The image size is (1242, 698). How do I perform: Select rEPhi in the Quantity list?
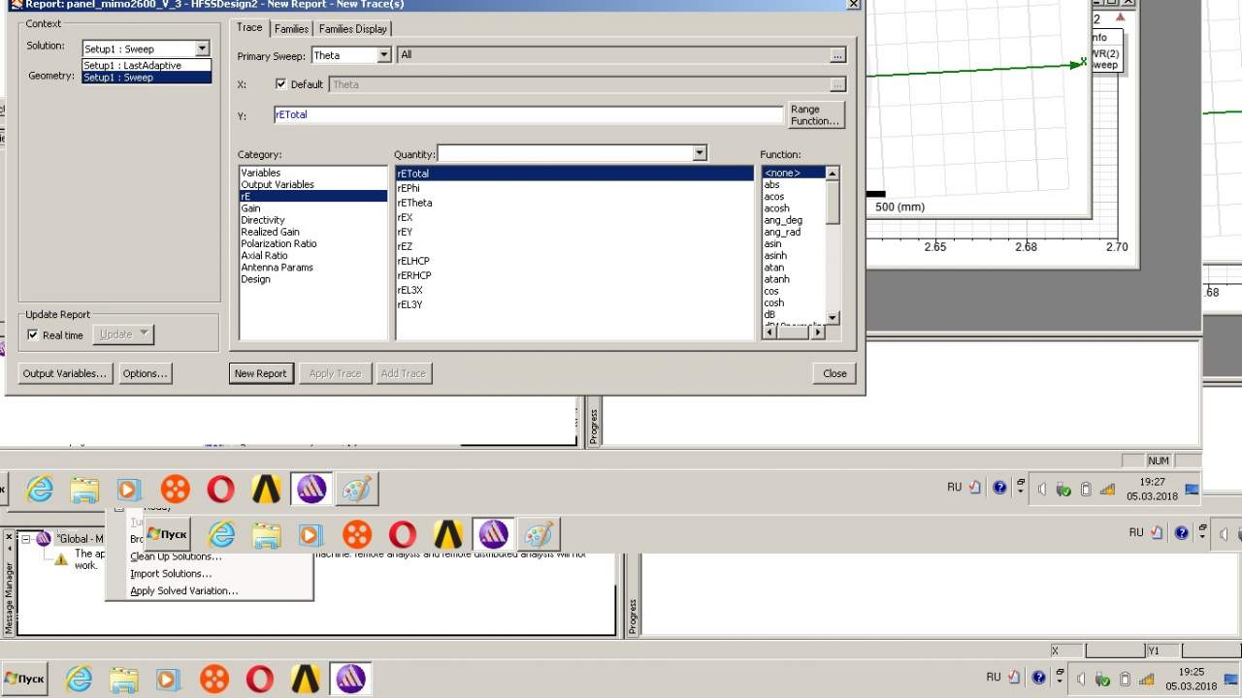click(x=409, y=188)
